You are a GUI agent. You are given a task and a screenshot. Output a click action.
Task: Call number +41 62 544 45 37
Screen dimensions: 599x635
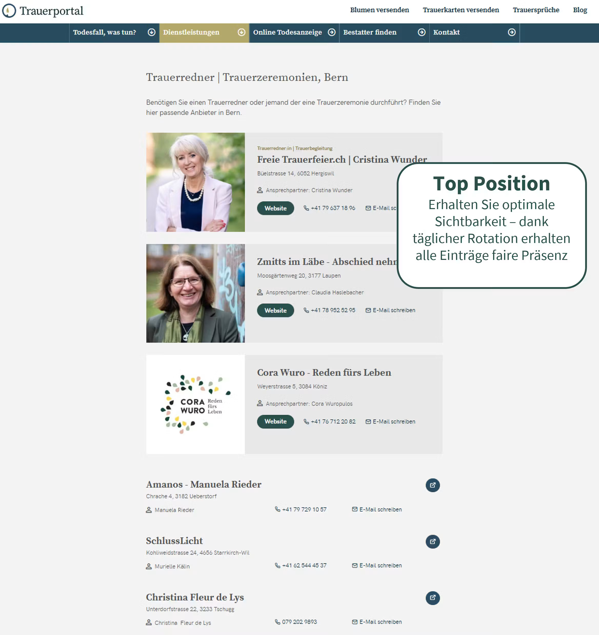(304, 565)
